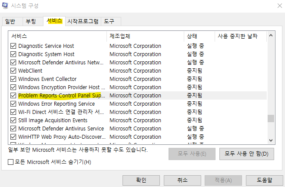
Task: Uncheck Windows Event Collector checkbox
Action: (13, 79)
